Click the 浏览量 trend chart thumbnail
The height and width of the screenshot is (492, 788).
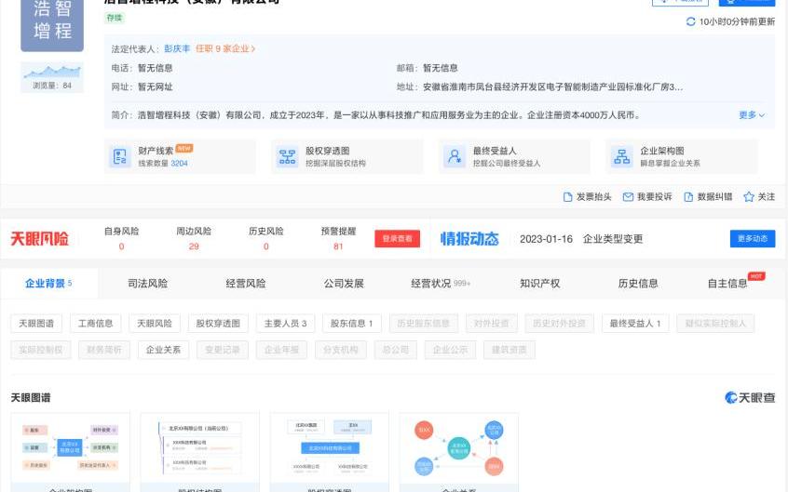pos(52,77)
